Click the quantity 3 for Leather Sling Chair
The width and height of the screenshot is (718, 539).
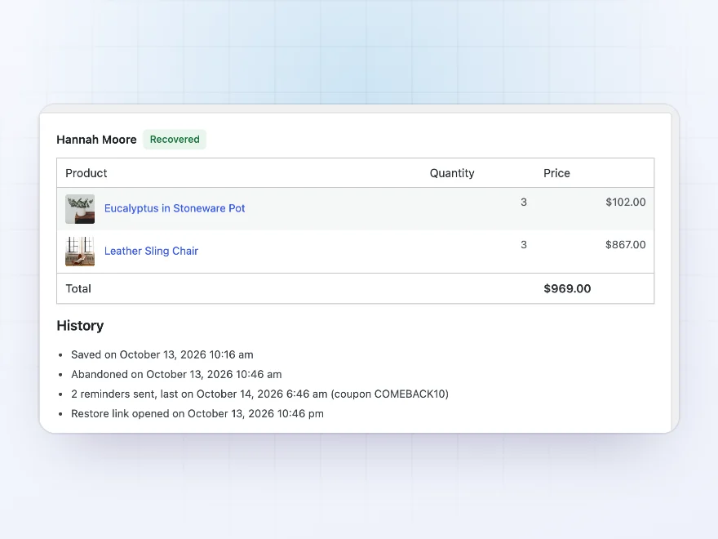click(524, 245)
